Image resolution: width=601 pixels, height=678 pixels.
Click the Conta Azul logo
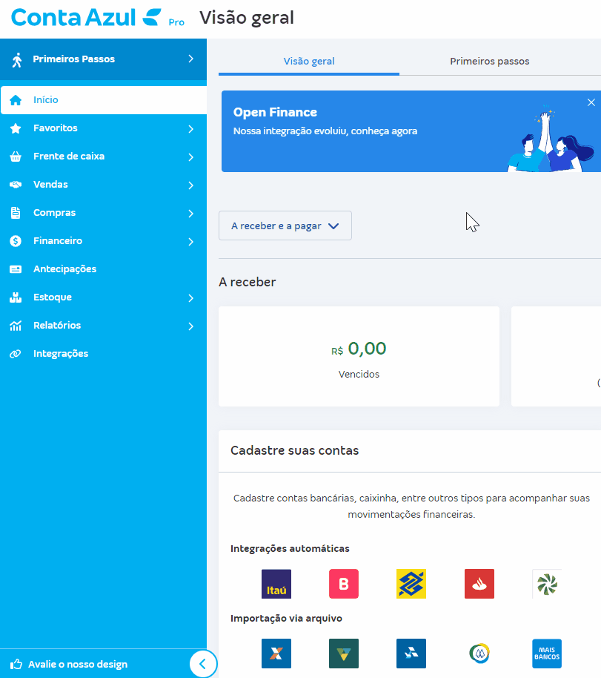pos(86,18)
